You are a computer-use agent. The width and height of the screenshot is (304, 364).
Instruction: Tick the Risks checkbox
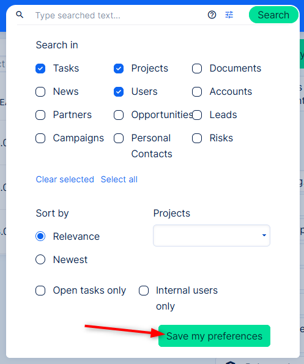click(x=197, y=138)
